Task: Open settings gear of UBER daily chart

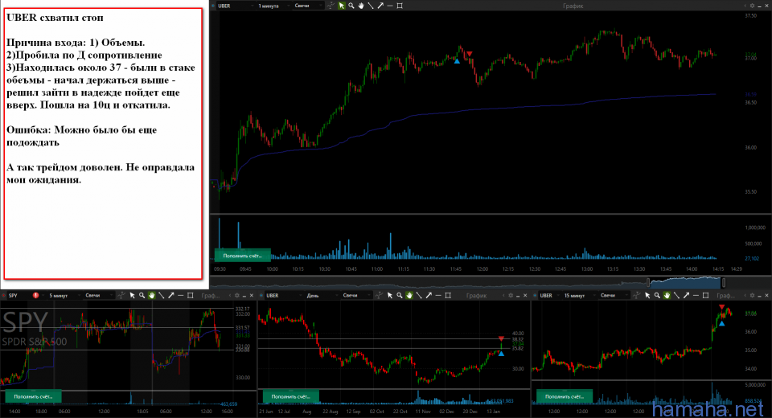Action: tap(511, 295)
